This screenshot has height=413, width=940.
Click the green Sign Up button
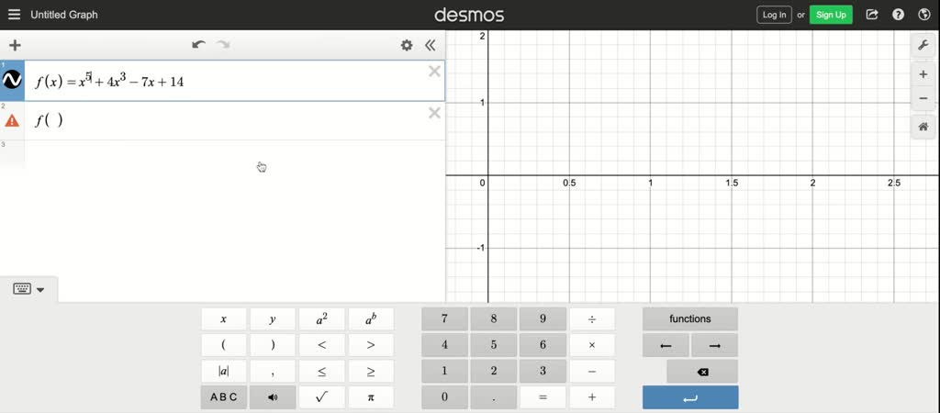coord(831,15)
